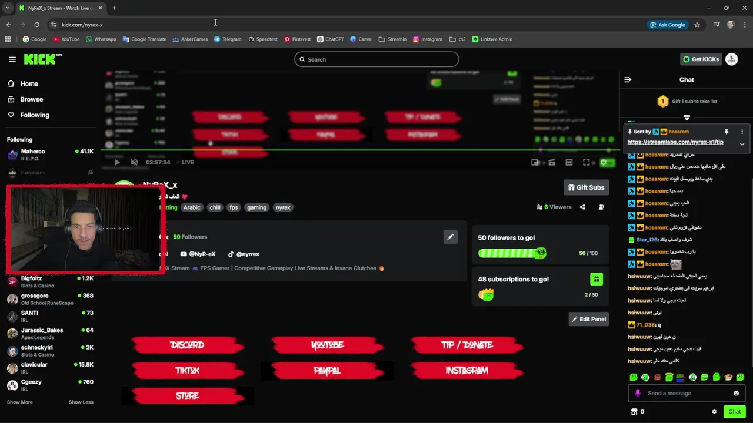The width and height of the screenshot is (753, 423).
Task: Click Show Less in sidebar
Action: point(81,402)
